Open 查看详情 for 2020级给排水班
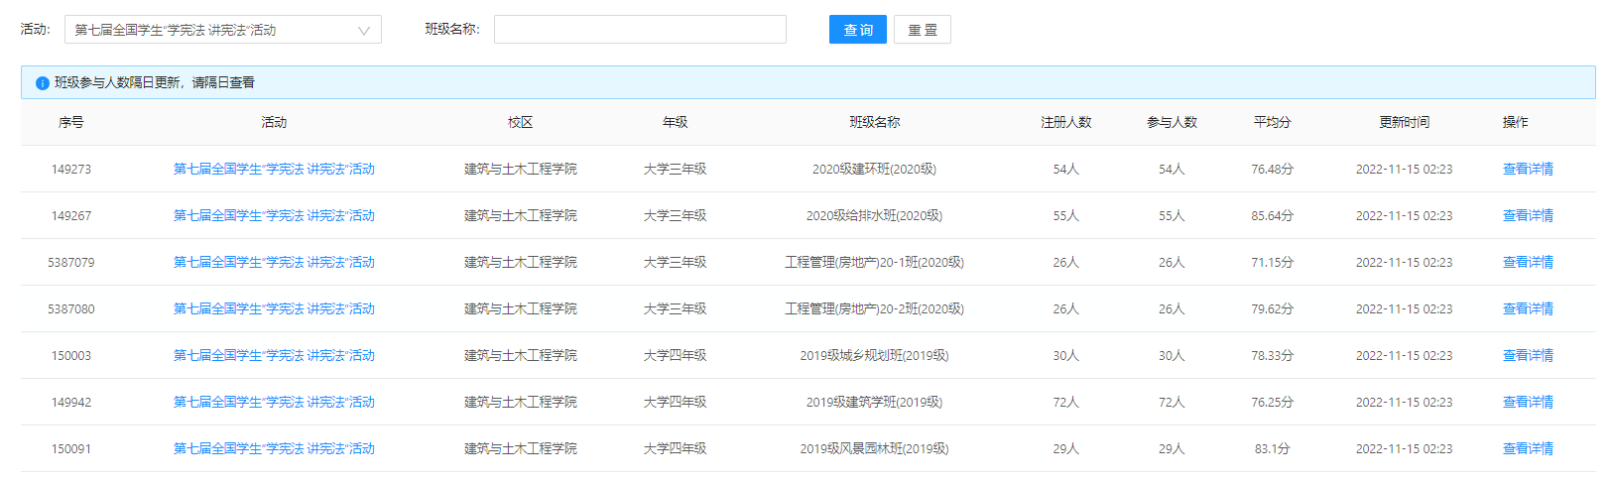This screenshot has height=485, width=1611. pos(1528,215)
